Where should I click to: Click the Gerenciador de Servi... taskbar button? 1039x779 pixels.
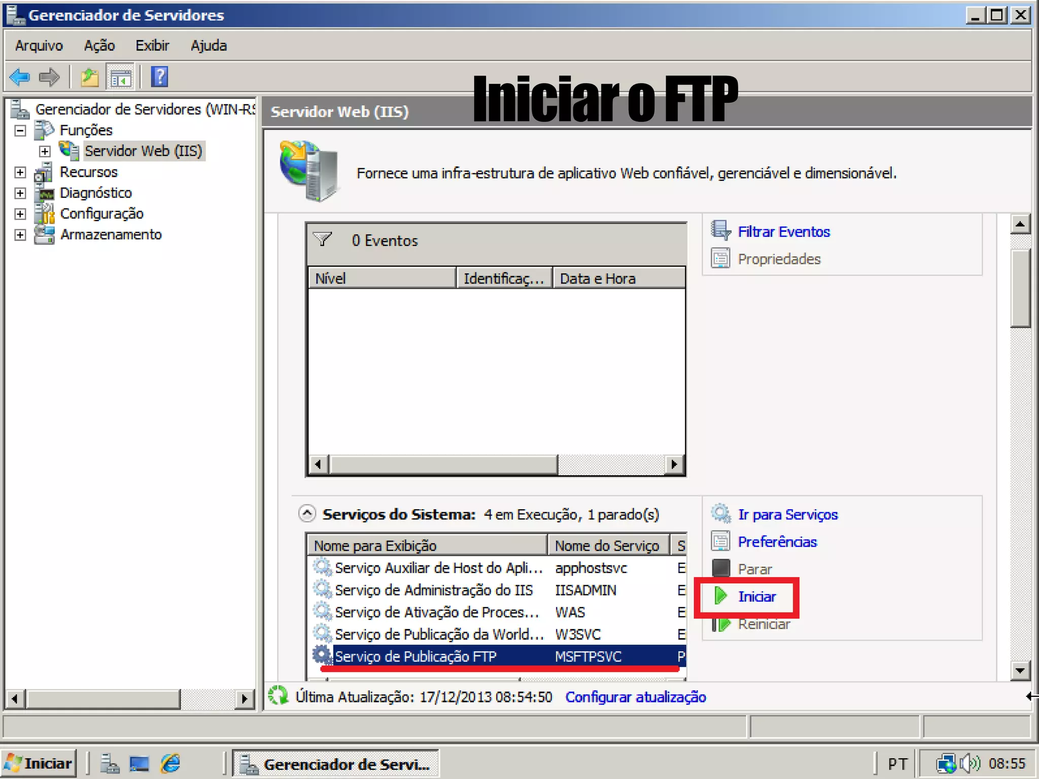click(336, 764)
